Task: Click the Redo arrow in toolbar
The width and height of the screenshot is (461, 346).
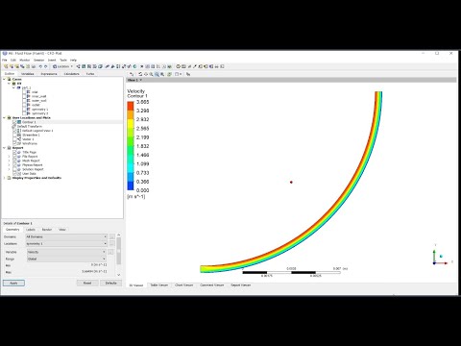Action: point(46,66)
